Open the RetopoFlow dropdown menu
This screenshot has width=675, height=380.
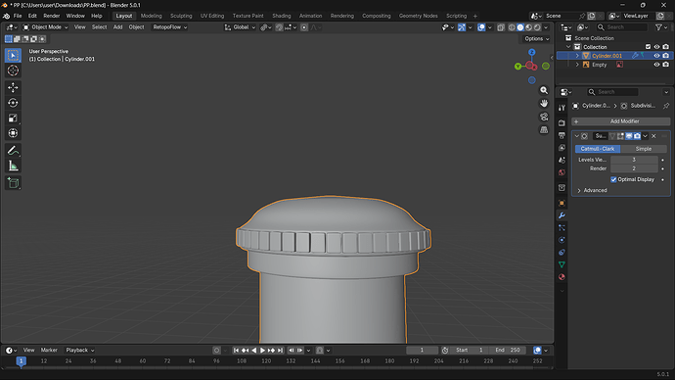[170, 27]
